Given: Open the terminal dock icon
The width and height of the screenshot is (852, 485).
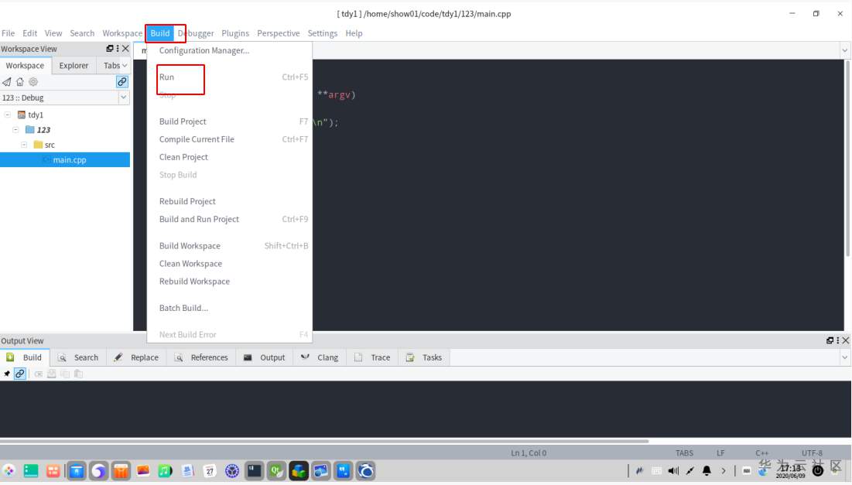Looking at the screenshot, I should point(255,470).
